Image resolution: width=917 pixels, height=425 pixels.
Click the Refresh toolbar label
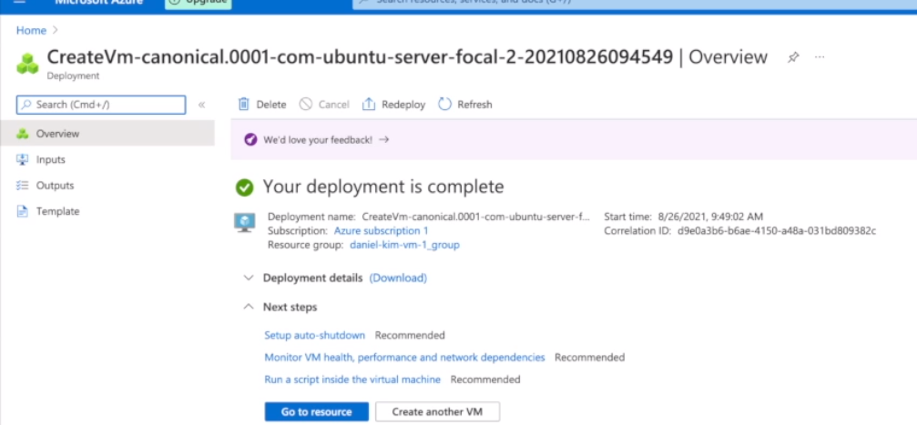474,105
